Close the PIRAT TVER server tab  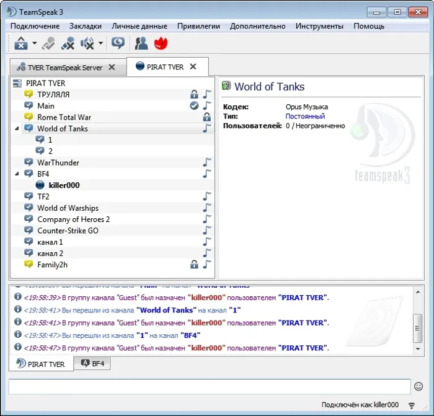193,67
